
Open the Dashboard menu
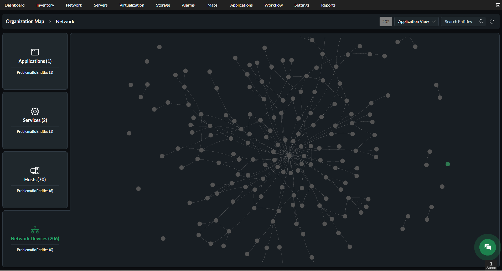pyautogui.click(x=14, y=5)
